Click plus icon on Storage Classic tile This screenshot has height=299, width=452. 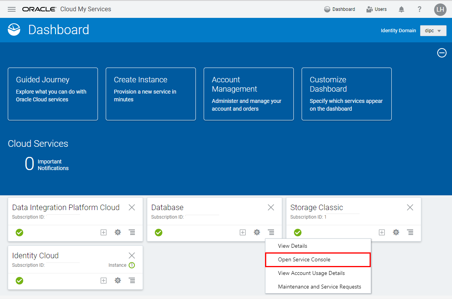[382, 232]
